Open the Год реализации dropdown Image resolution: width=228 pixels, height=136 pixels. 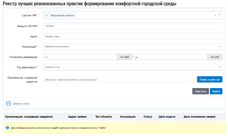(132, 67)
